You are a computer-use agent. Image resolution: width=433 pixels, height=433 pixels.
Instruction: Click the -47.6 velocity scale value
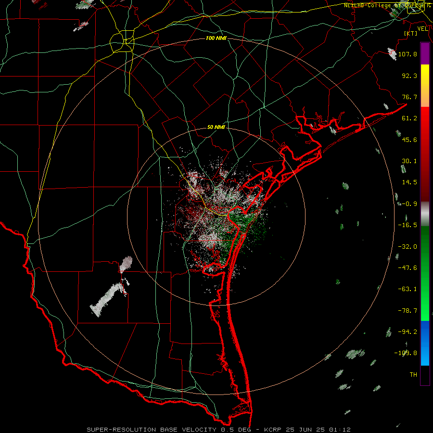pos(408,268)
